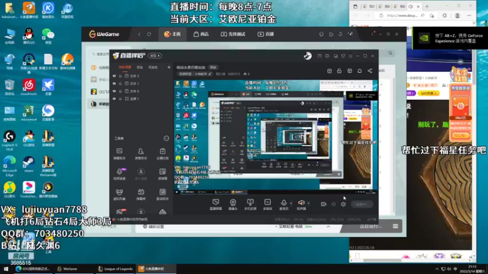Viewport: 488px width, 274px height.
Task: Expand WeGame server selector chevron
Action: [x=328, y=227]
